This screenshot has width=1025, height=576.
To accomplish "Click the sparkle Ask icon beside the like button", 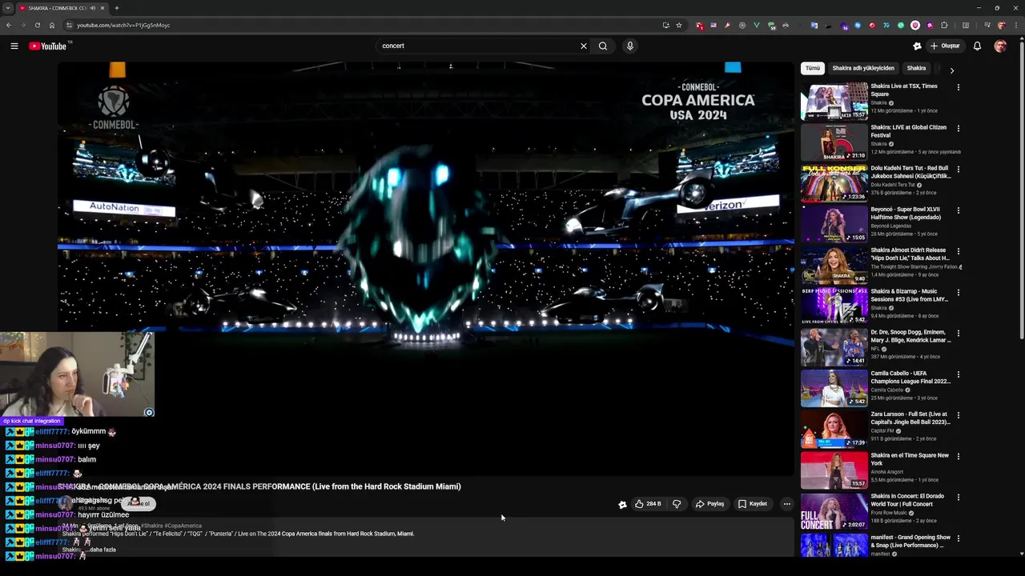I will [x=622, y=504].
